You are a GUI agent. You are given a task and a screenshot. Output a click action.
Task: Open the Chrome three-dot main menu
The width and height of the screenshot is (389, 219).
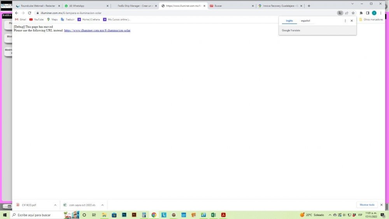pyautogui.click(x=381, y=13)
